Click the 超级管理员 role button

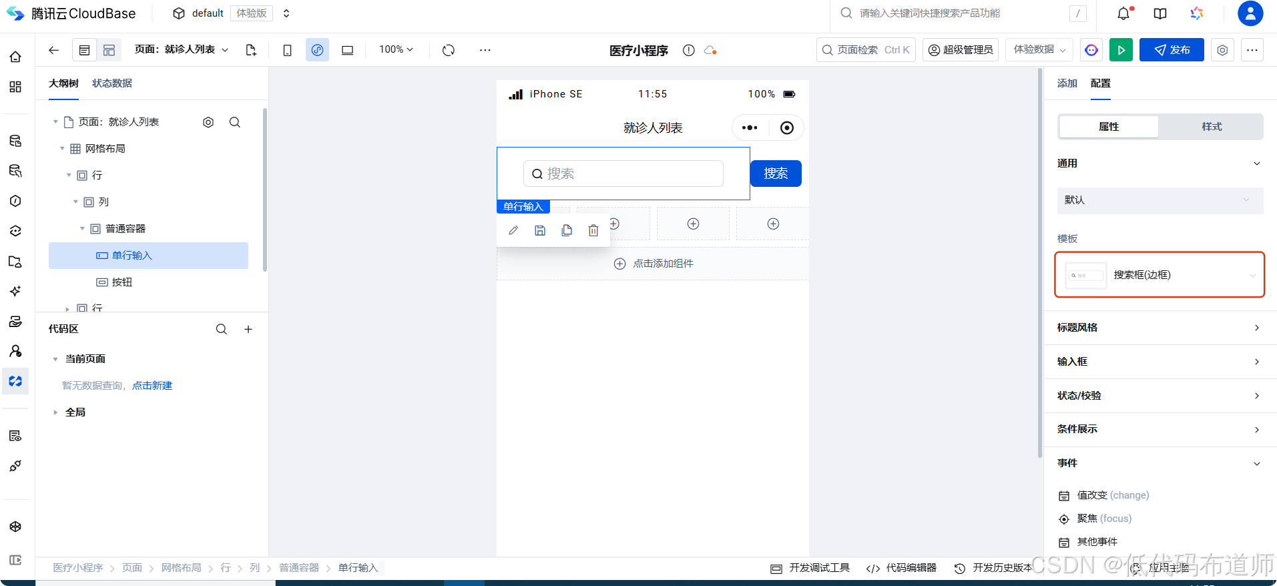(961, 50)
